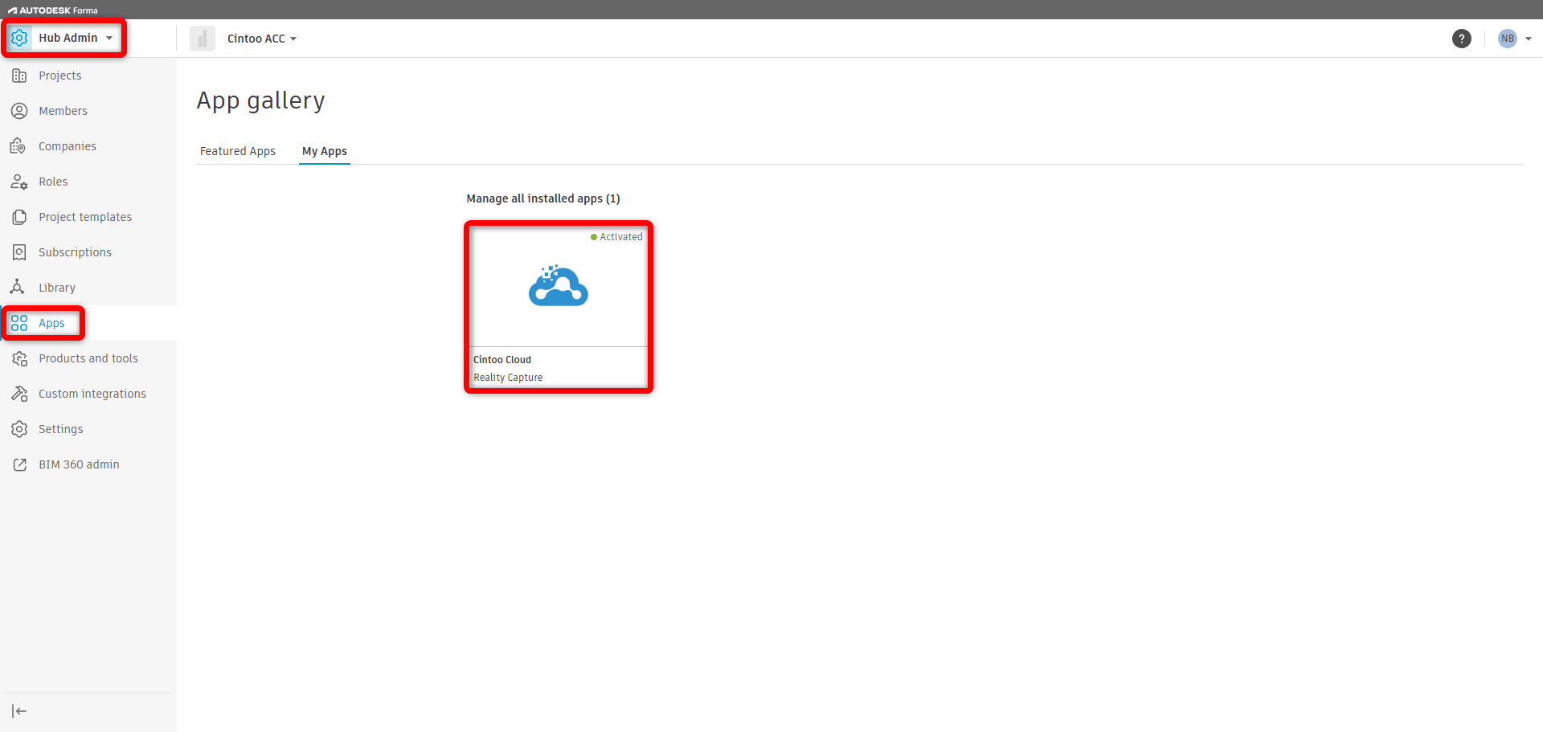Click the Hub Admin gear icon
Viewport: 1543px width, 732px height.
coord(19,38)
